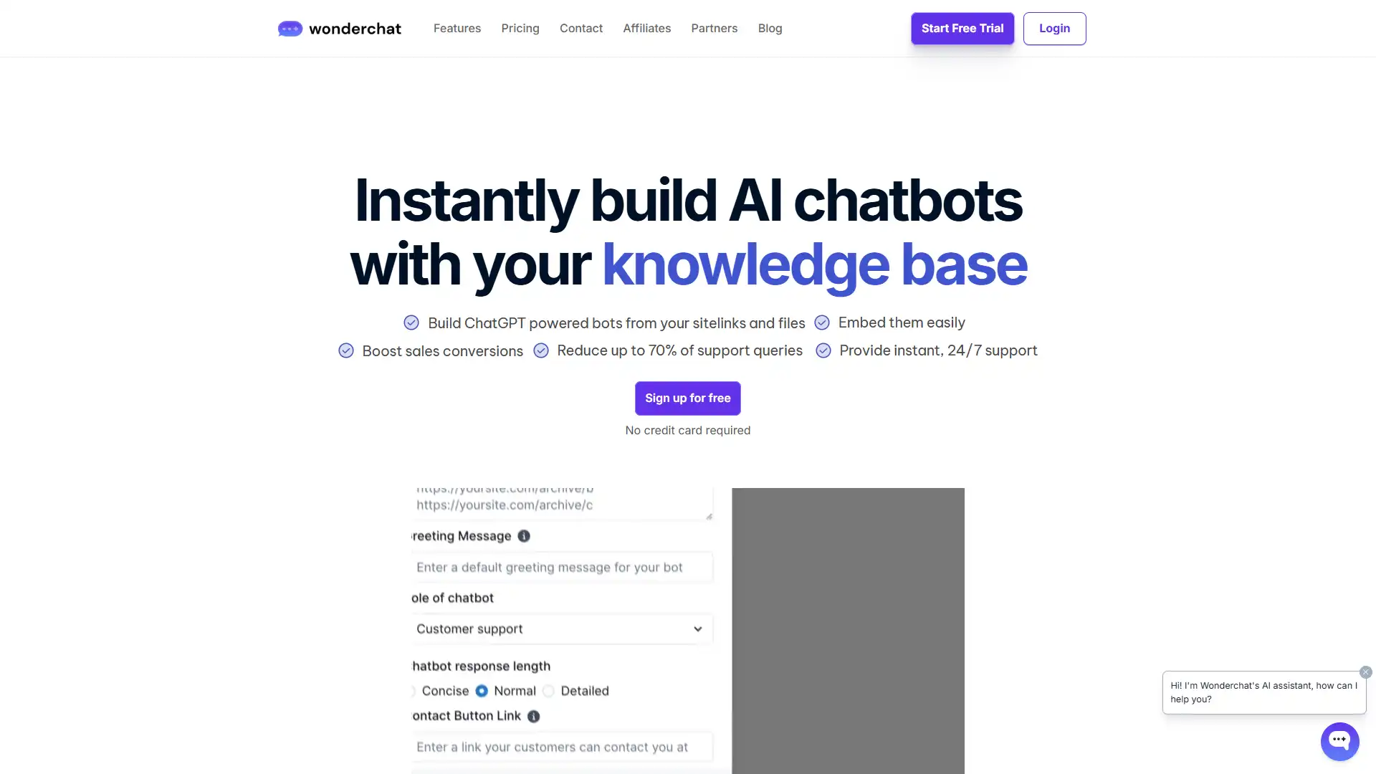Image resolution: width=1376 pixels, height=774 pixels.
Task: Click the Login link in navigation
Action: coord(1055,29)
